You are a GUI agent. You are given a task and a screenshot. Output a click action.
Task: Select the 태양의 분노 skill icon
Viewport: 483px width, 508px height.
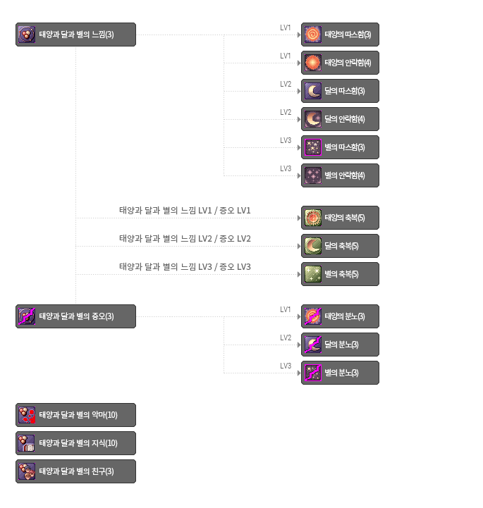pyautogui.click(x=312, y=316)
